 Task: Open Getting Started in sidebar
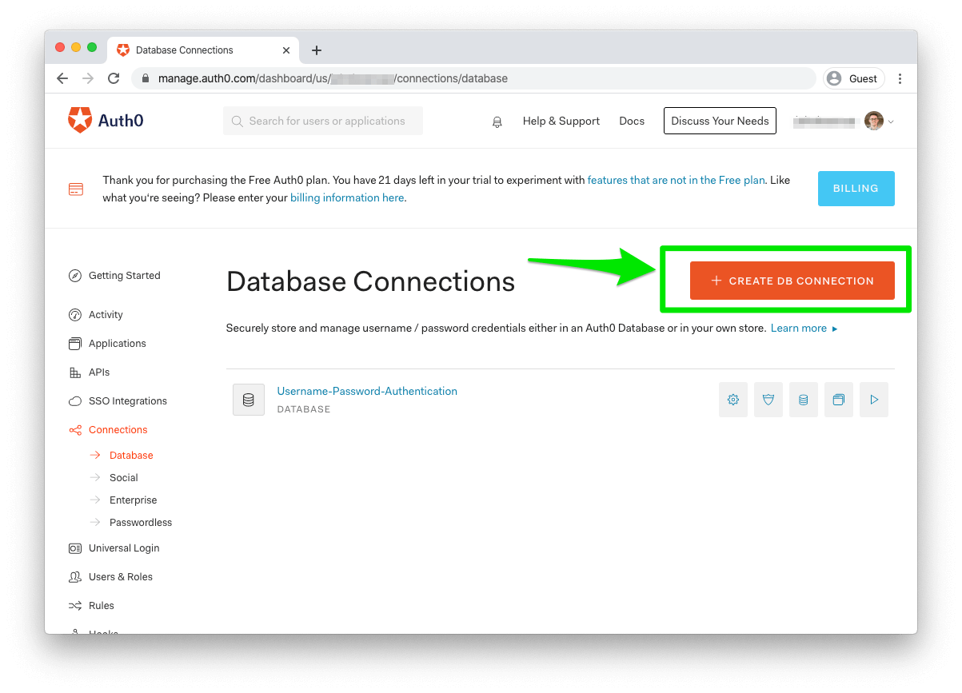click(x=125, y=276)
